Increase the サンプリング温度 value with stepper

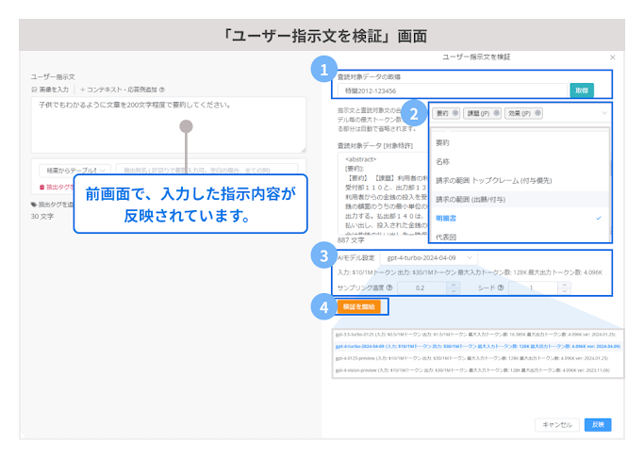[x=453, y=285]
